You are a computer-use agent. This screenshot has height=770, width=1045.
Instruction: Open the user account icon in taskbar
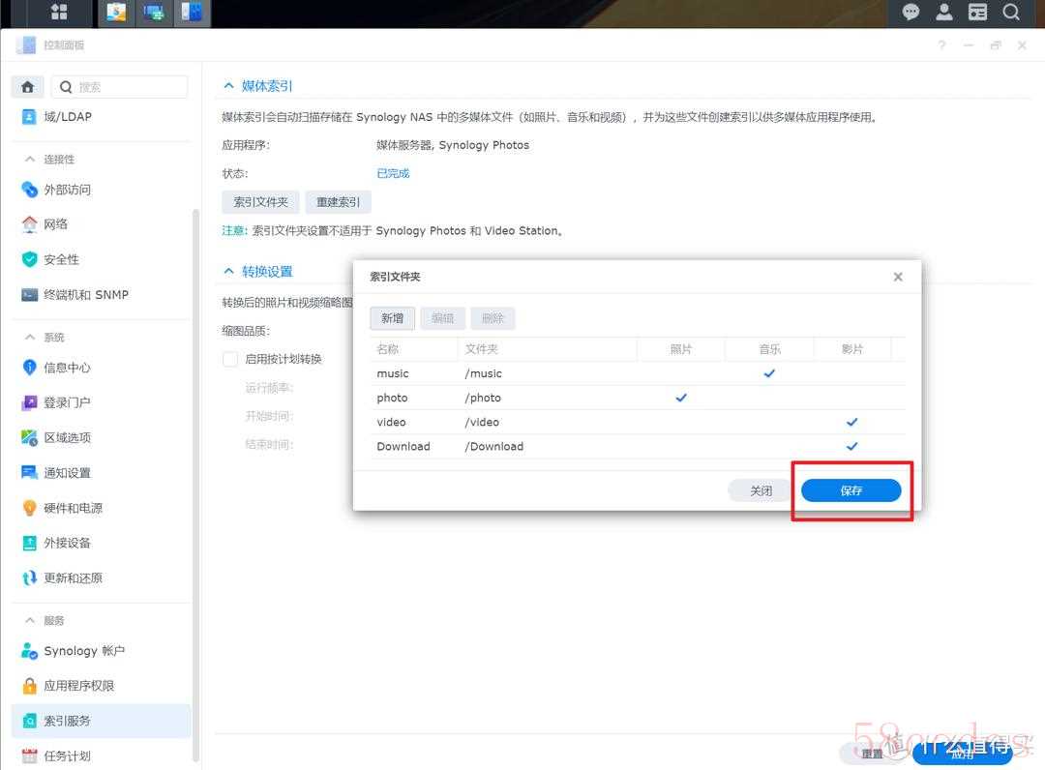point(943,12)
